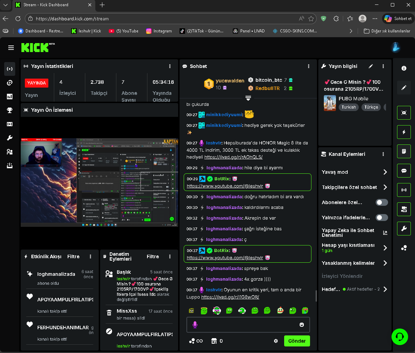The height and width of the screenshot is (353, 415).
Task: Click the info circle icon in right sidebar
Action: [404, 69]
